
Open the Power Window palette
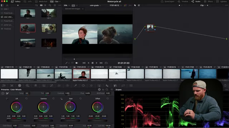click(x=83, y=86)
